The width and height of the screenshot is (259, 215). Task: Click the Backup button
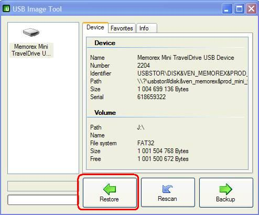click(226, 192)
